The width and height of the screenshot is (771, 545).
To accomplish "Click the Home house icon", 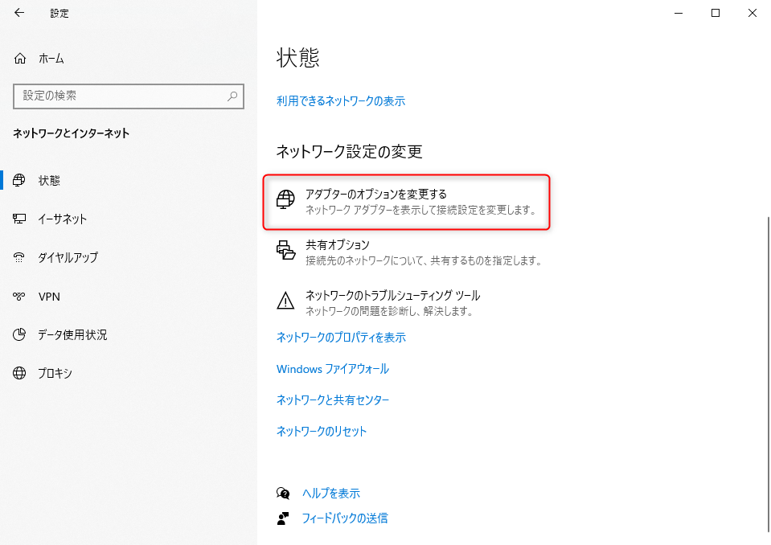I will pyautogui.click(x=19, y=59).
